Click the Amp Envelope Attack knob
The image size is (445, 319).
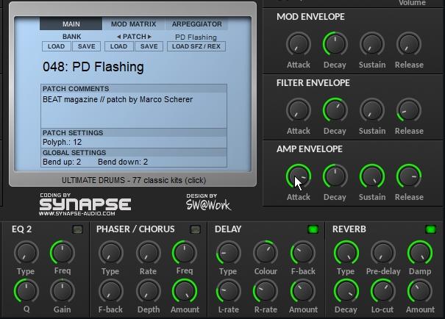coord(298,176)
